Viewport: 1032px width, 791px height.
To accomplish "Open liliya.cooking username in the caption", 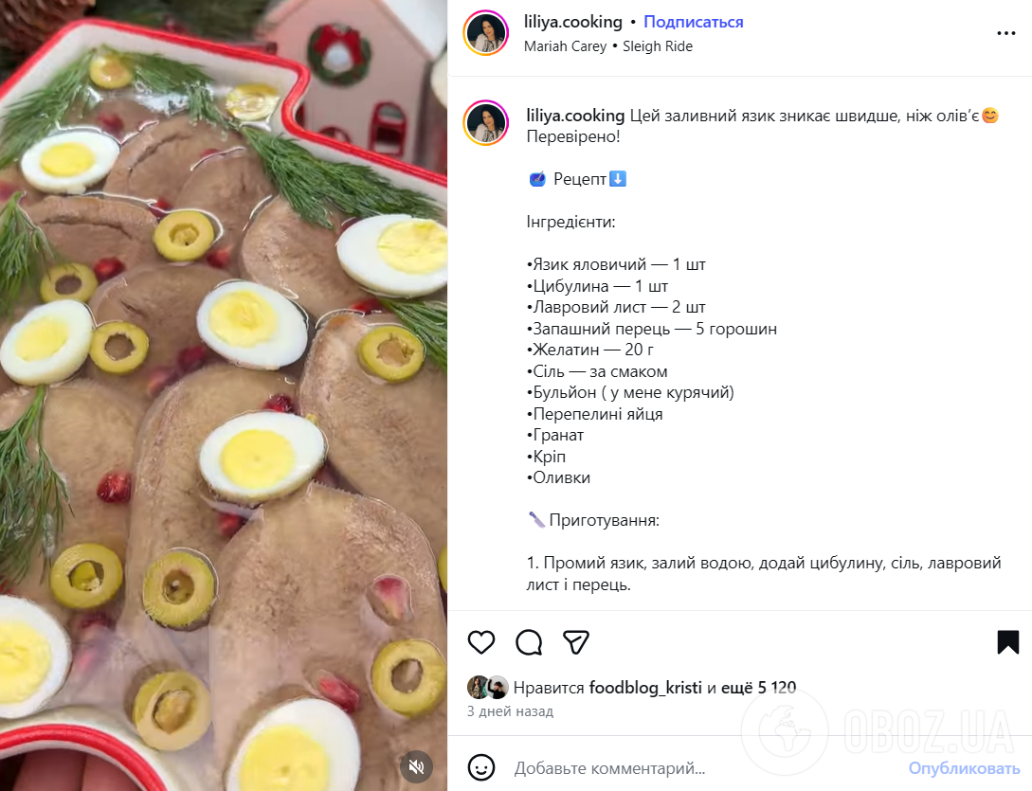I will (574, 116).
